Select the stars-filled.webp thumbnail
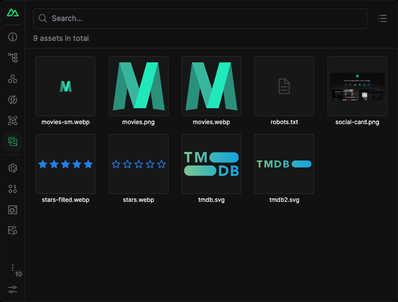Image resolution: width=398 pixels, height=302 pixels. click(x=65, y=164)
